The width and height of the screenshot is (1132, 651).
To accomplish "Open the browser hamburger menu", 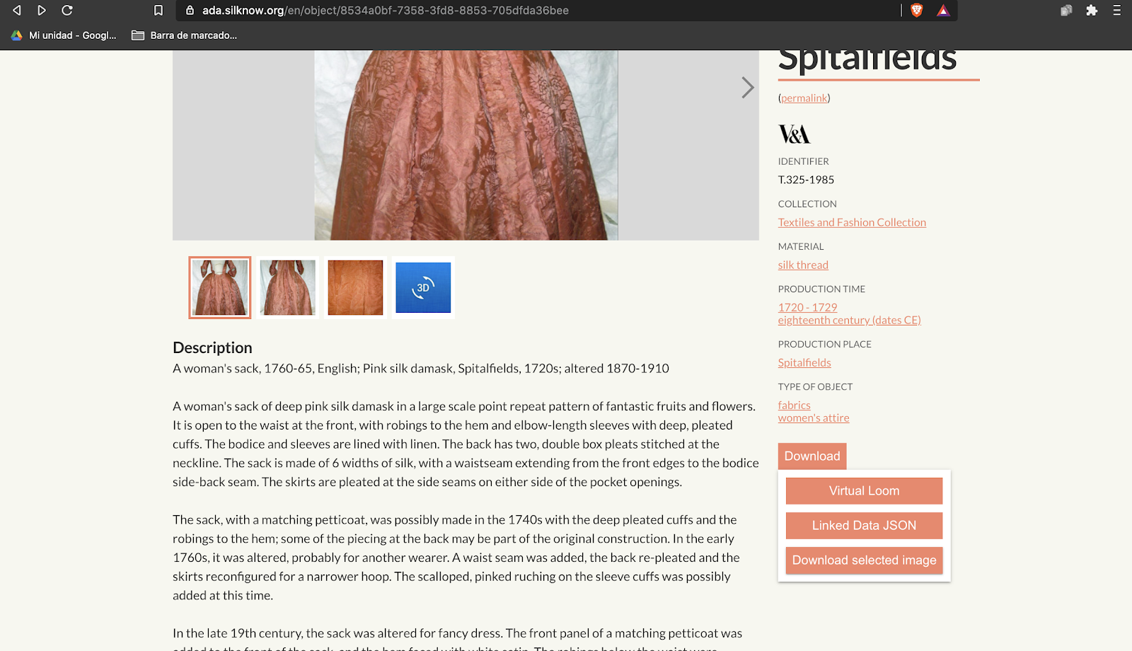I will [1117, 10].
